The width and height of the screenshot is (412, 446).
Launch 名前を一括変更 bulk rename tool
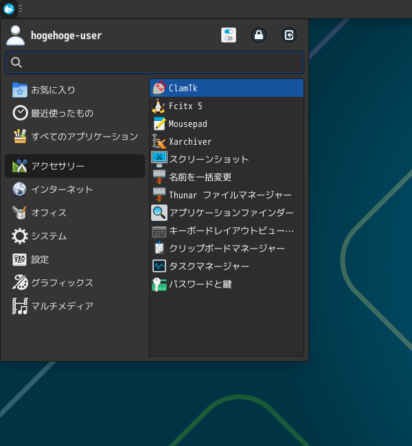point(200,177)
